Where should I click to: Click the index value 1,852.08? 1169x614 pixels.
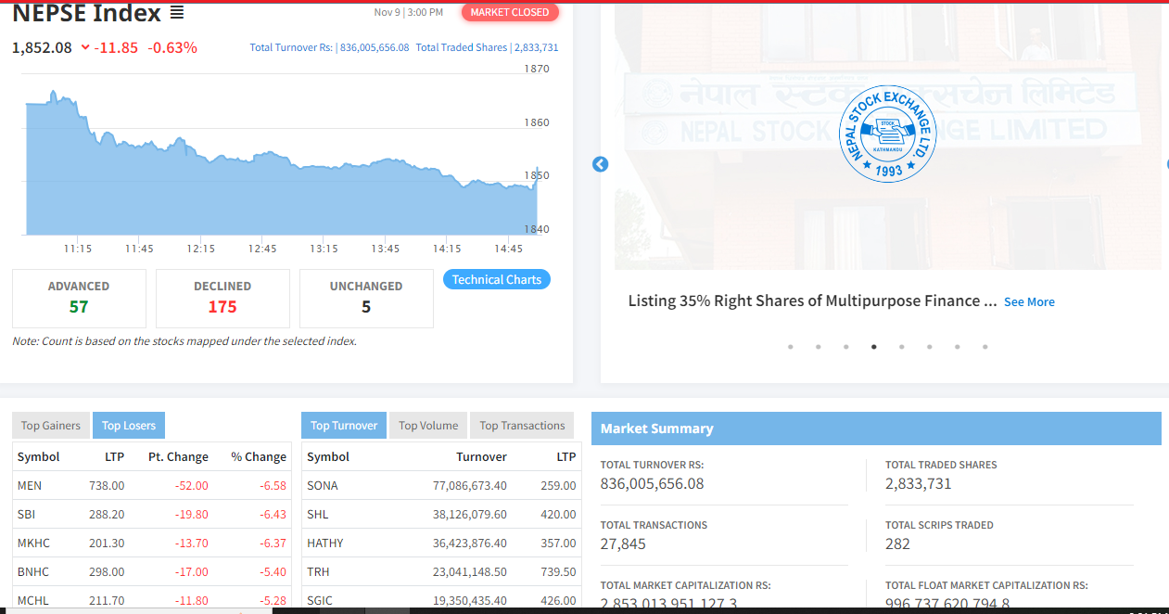(x=42, y=47)
